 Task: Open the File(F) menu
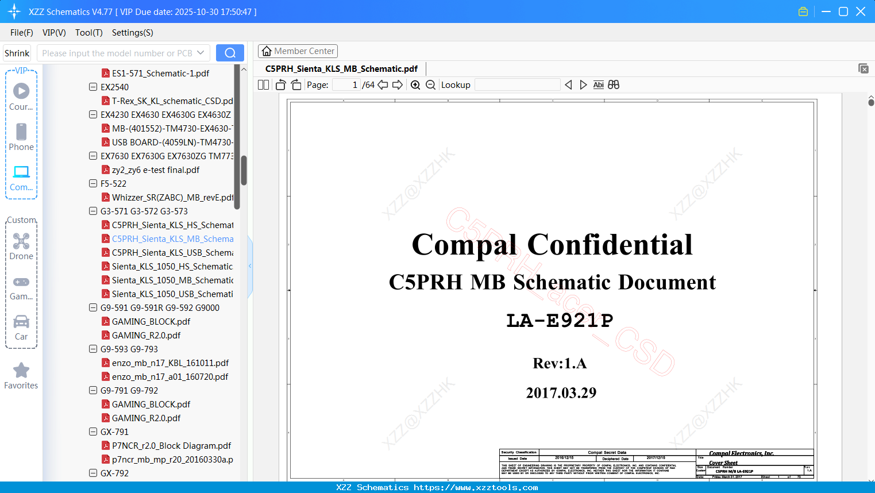click(22, 33)
